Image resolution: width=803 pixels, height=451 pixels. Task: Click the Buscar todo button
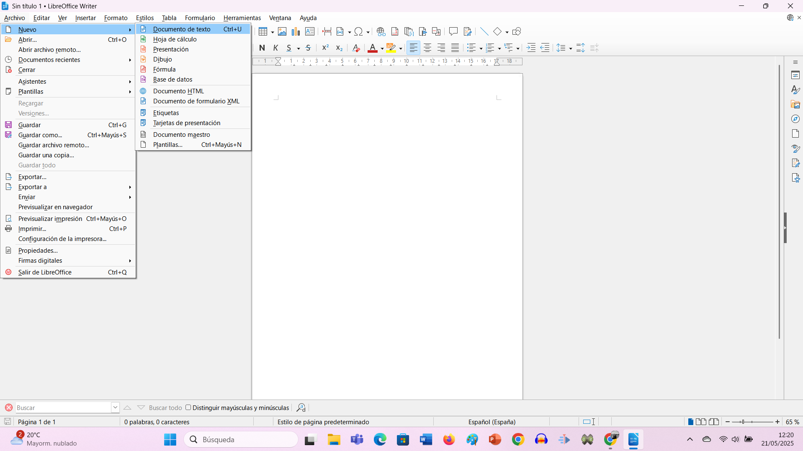[x=165, y=407]
